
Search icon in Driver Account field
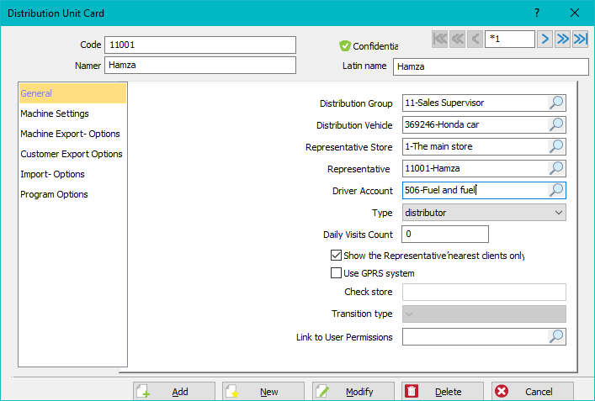556,190
